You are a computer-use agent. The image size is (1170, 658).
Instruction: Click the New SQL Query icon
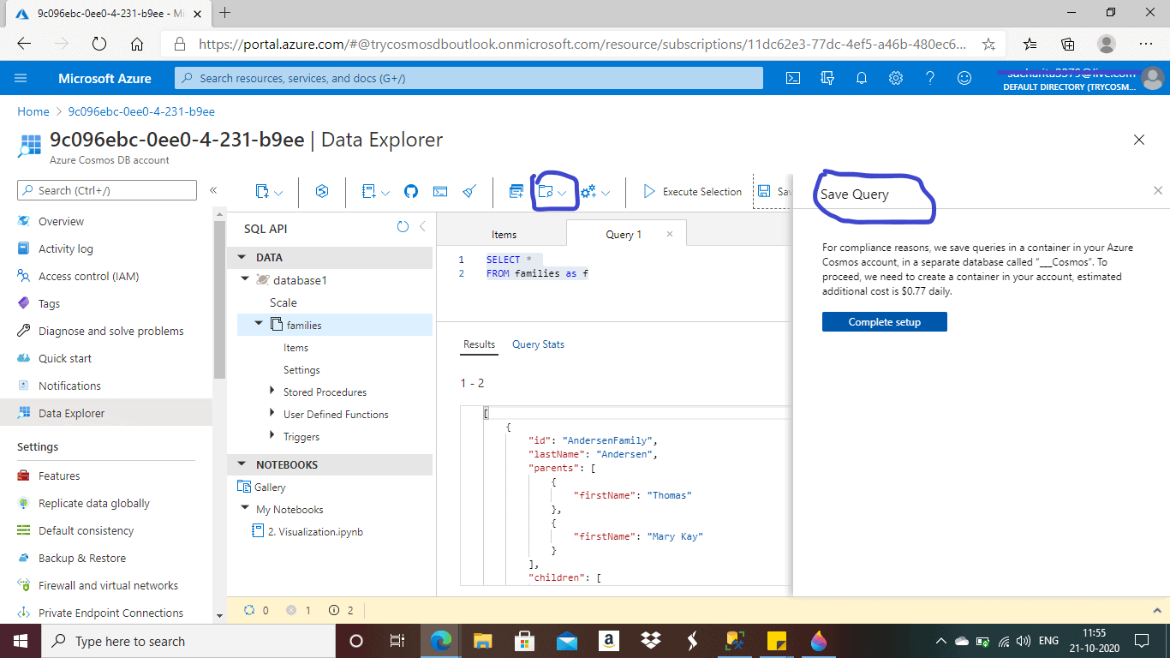click(516, 192)
